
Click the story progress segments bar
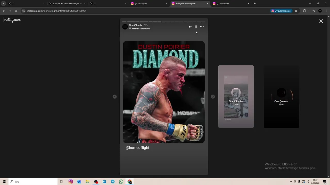click(x=164, y=22)
